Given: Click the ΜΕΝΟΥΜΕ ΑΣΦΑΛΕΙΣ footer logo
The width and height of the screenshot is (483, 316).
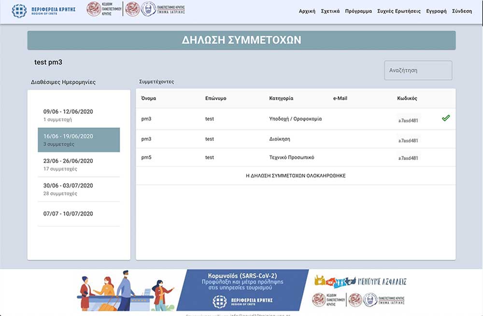Looking at the screenshot, I should point(360,281).
